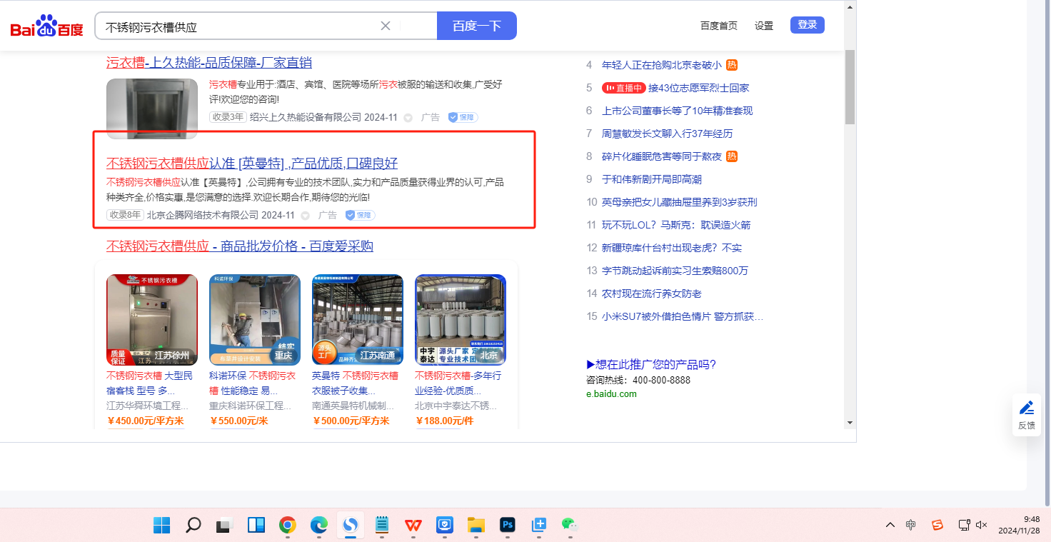This screenshot has width=1051, height=542.
Task: Open hot topic 小米SU7被外借拍色情片
Action: coord(683,316)
